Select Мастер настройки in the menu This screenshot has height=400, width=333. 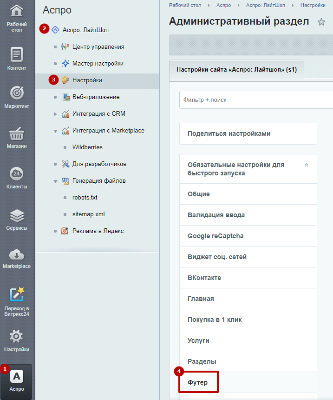point(98,64)
